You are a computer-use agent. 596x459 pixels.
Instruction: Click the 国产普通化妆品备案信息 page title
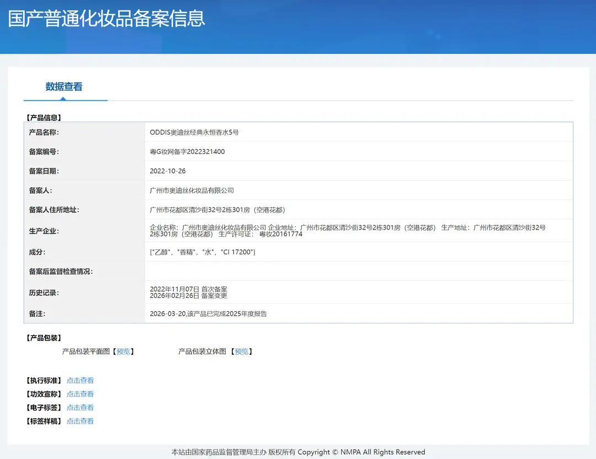[107, 19]
